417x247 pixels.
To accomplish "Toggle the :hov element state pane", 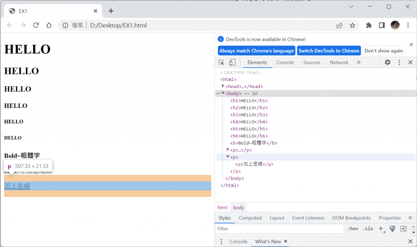I will [x=353, y=229].
